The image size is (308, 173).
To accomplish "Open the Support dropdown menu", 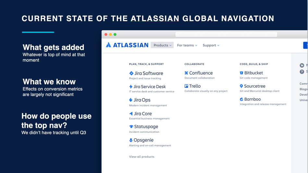I will pos(211,45).
